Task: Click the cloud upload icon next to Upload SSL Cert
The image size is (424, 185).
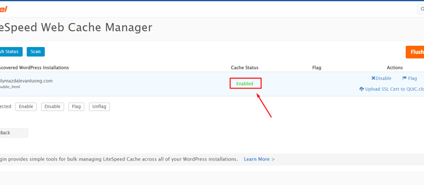Action: 361,89
